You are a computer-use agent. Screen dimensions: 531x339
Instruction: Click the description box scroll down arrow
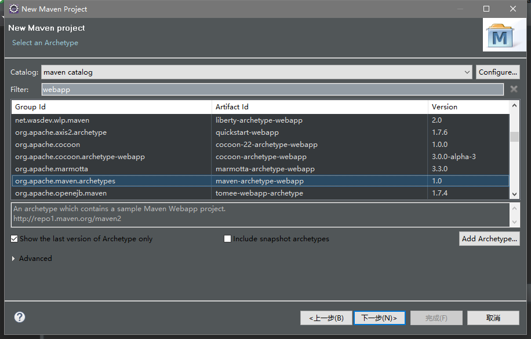[514, 222]
